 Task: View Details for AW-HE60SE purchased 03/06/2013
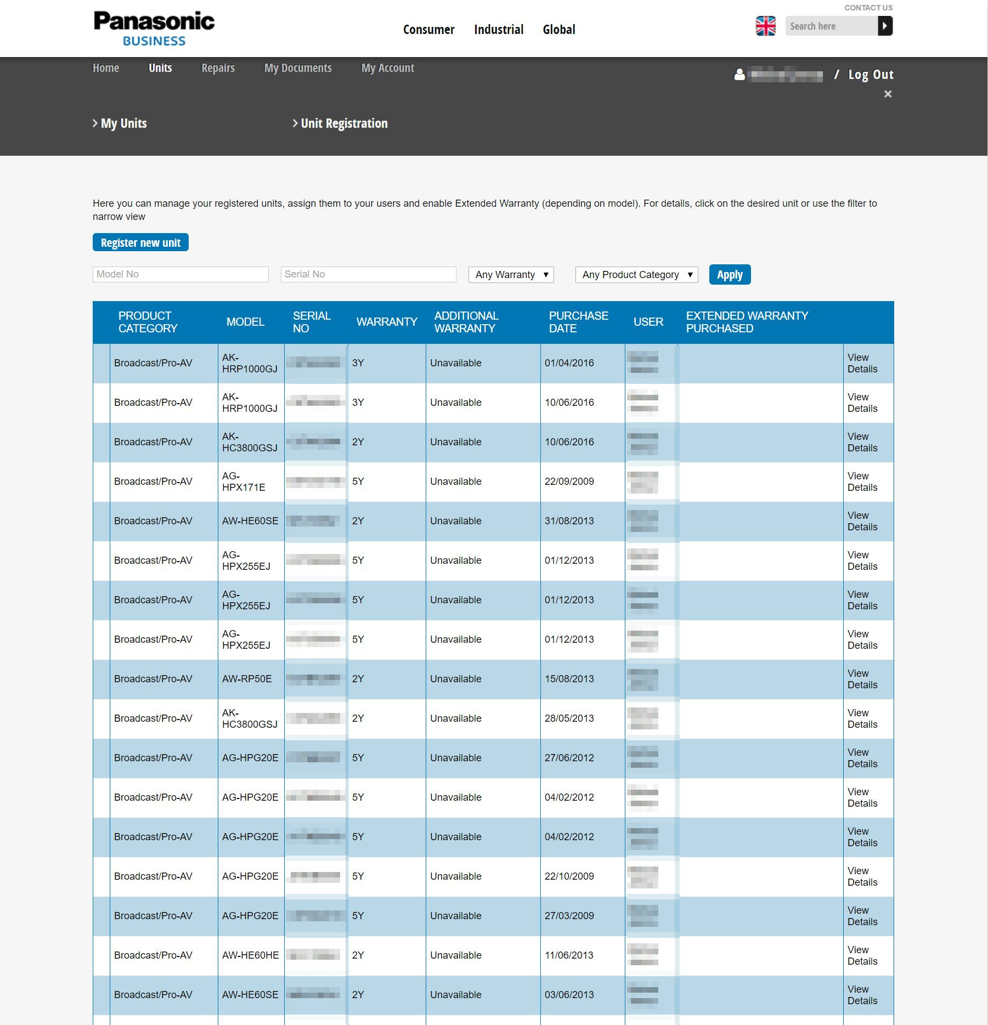(862, 995)
